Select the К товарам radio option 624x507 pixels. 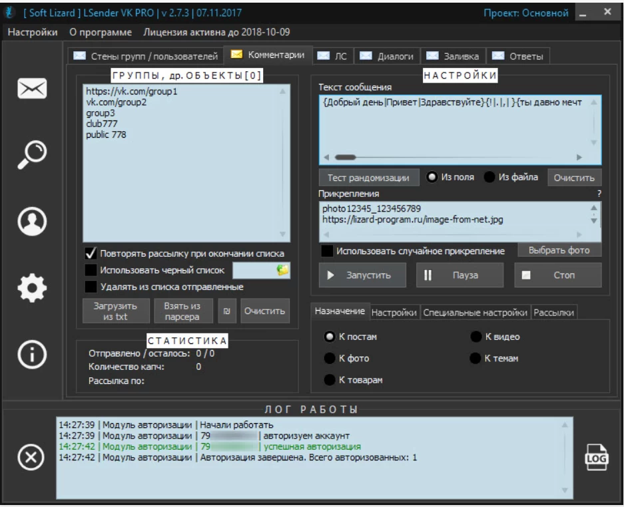coord(330,380)
